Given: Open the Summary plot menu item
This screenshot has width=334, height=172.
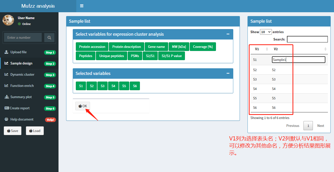Looking at the screenshot, I should click(21, 97).
